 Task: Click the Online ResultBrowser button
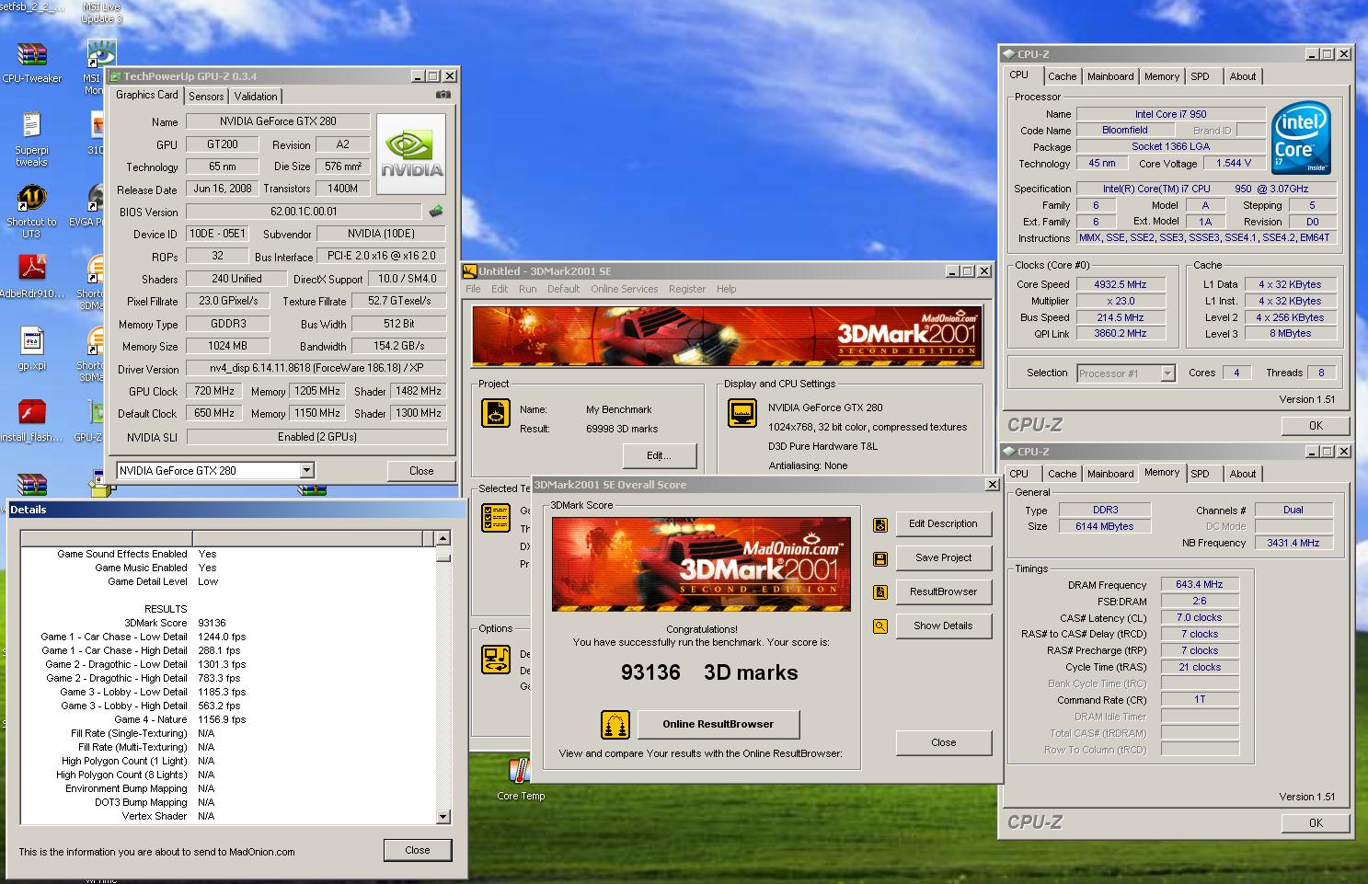(718, 725)
